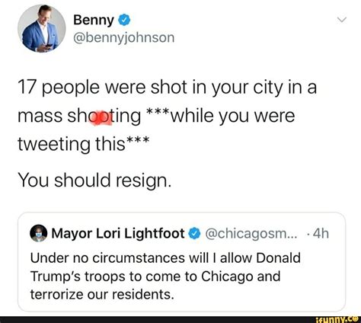Open the quoted tweet about Trump's troops

[181, 262]
